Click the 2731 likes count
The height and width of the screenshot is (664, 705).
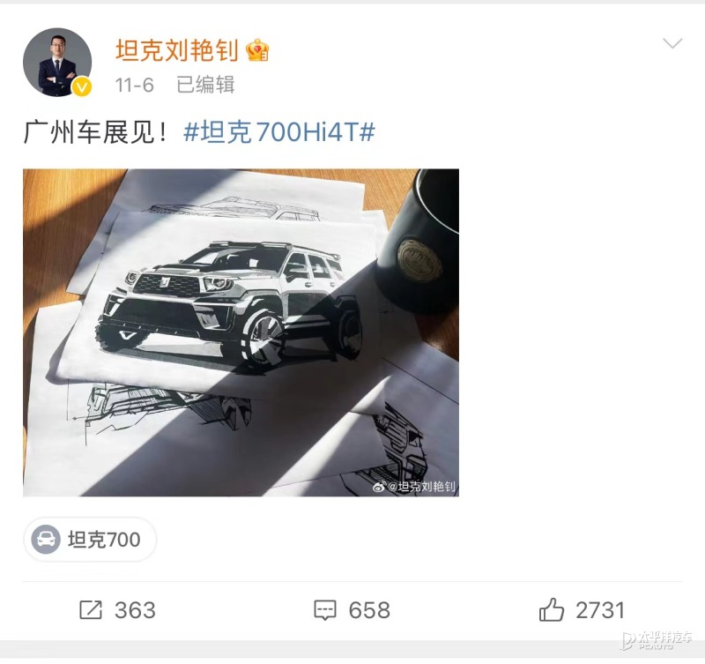[x=600, y=610]
